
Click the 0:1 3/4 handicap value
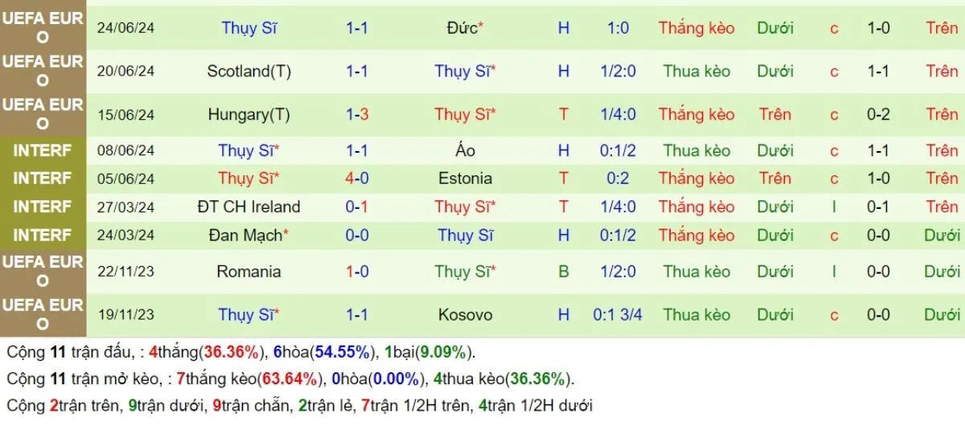pyautogui.click(x=618, y=315)
